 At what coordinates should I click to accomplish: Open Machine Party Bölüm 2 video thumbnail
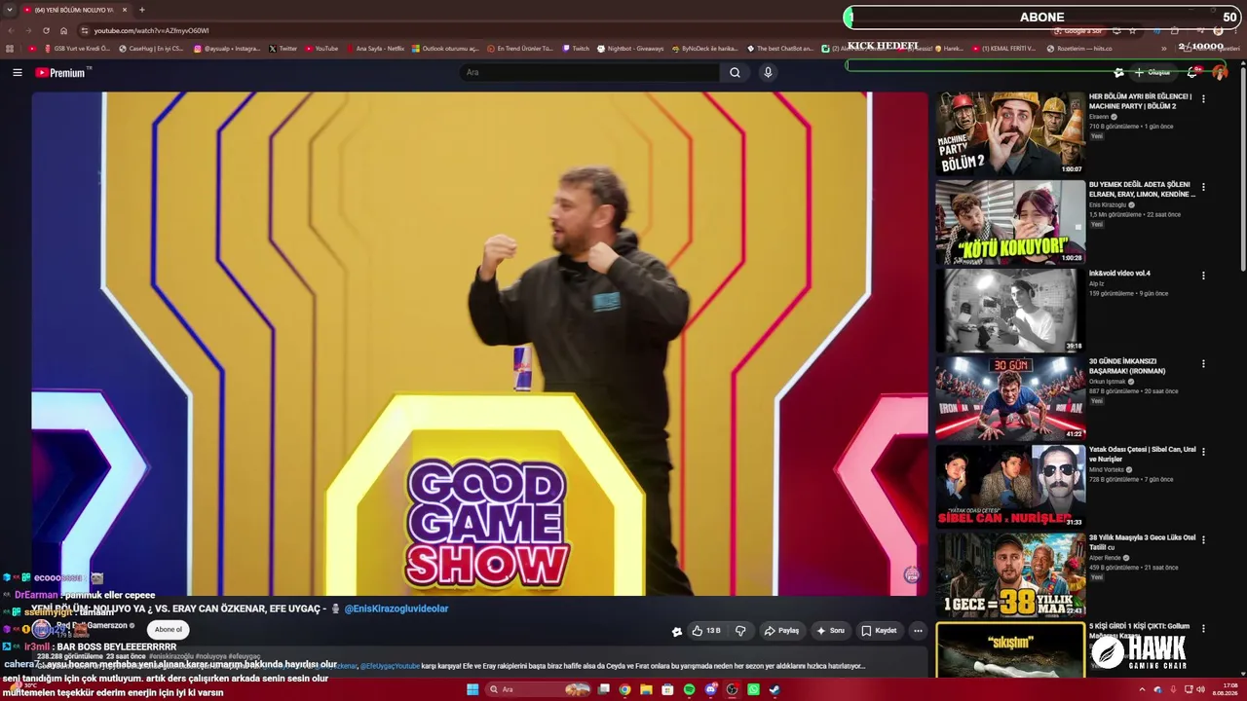(x=1010, y=134)
